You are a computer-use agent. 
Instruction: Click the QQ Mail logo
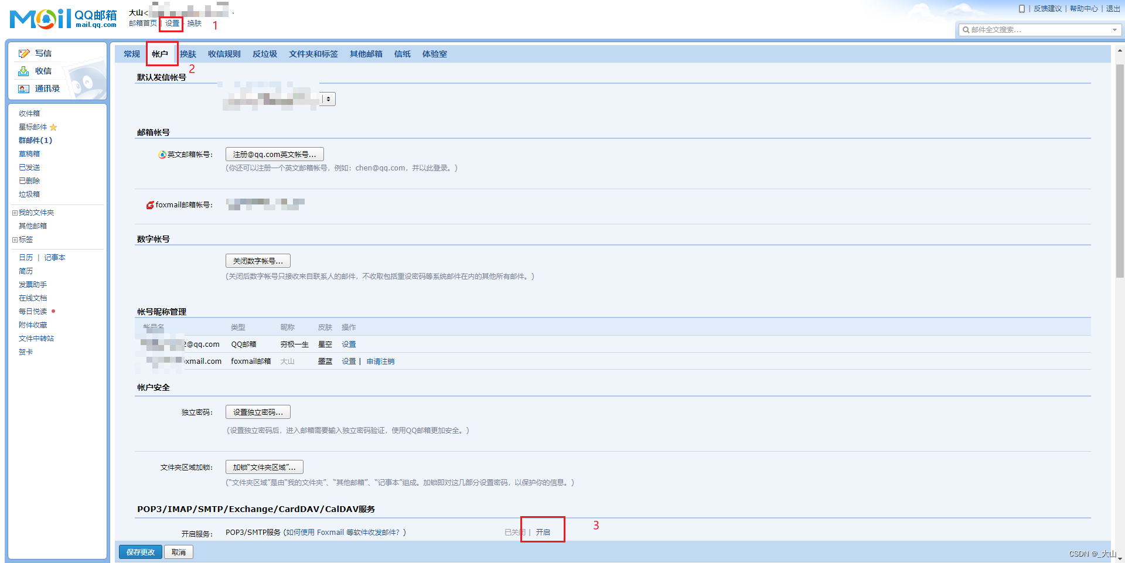(63, 19)
